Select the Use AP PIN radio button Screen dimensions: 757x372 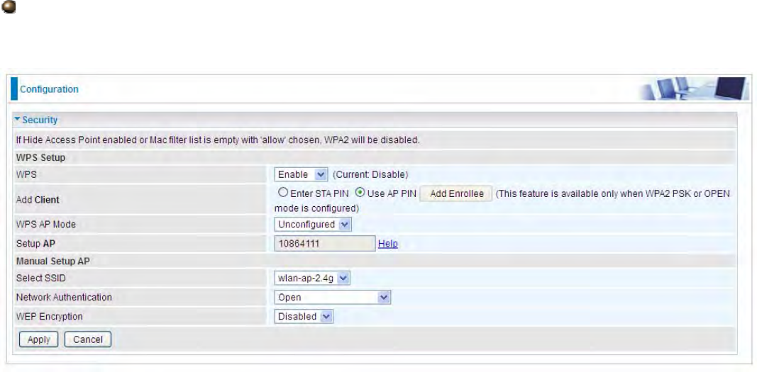[x=360, y=192]
